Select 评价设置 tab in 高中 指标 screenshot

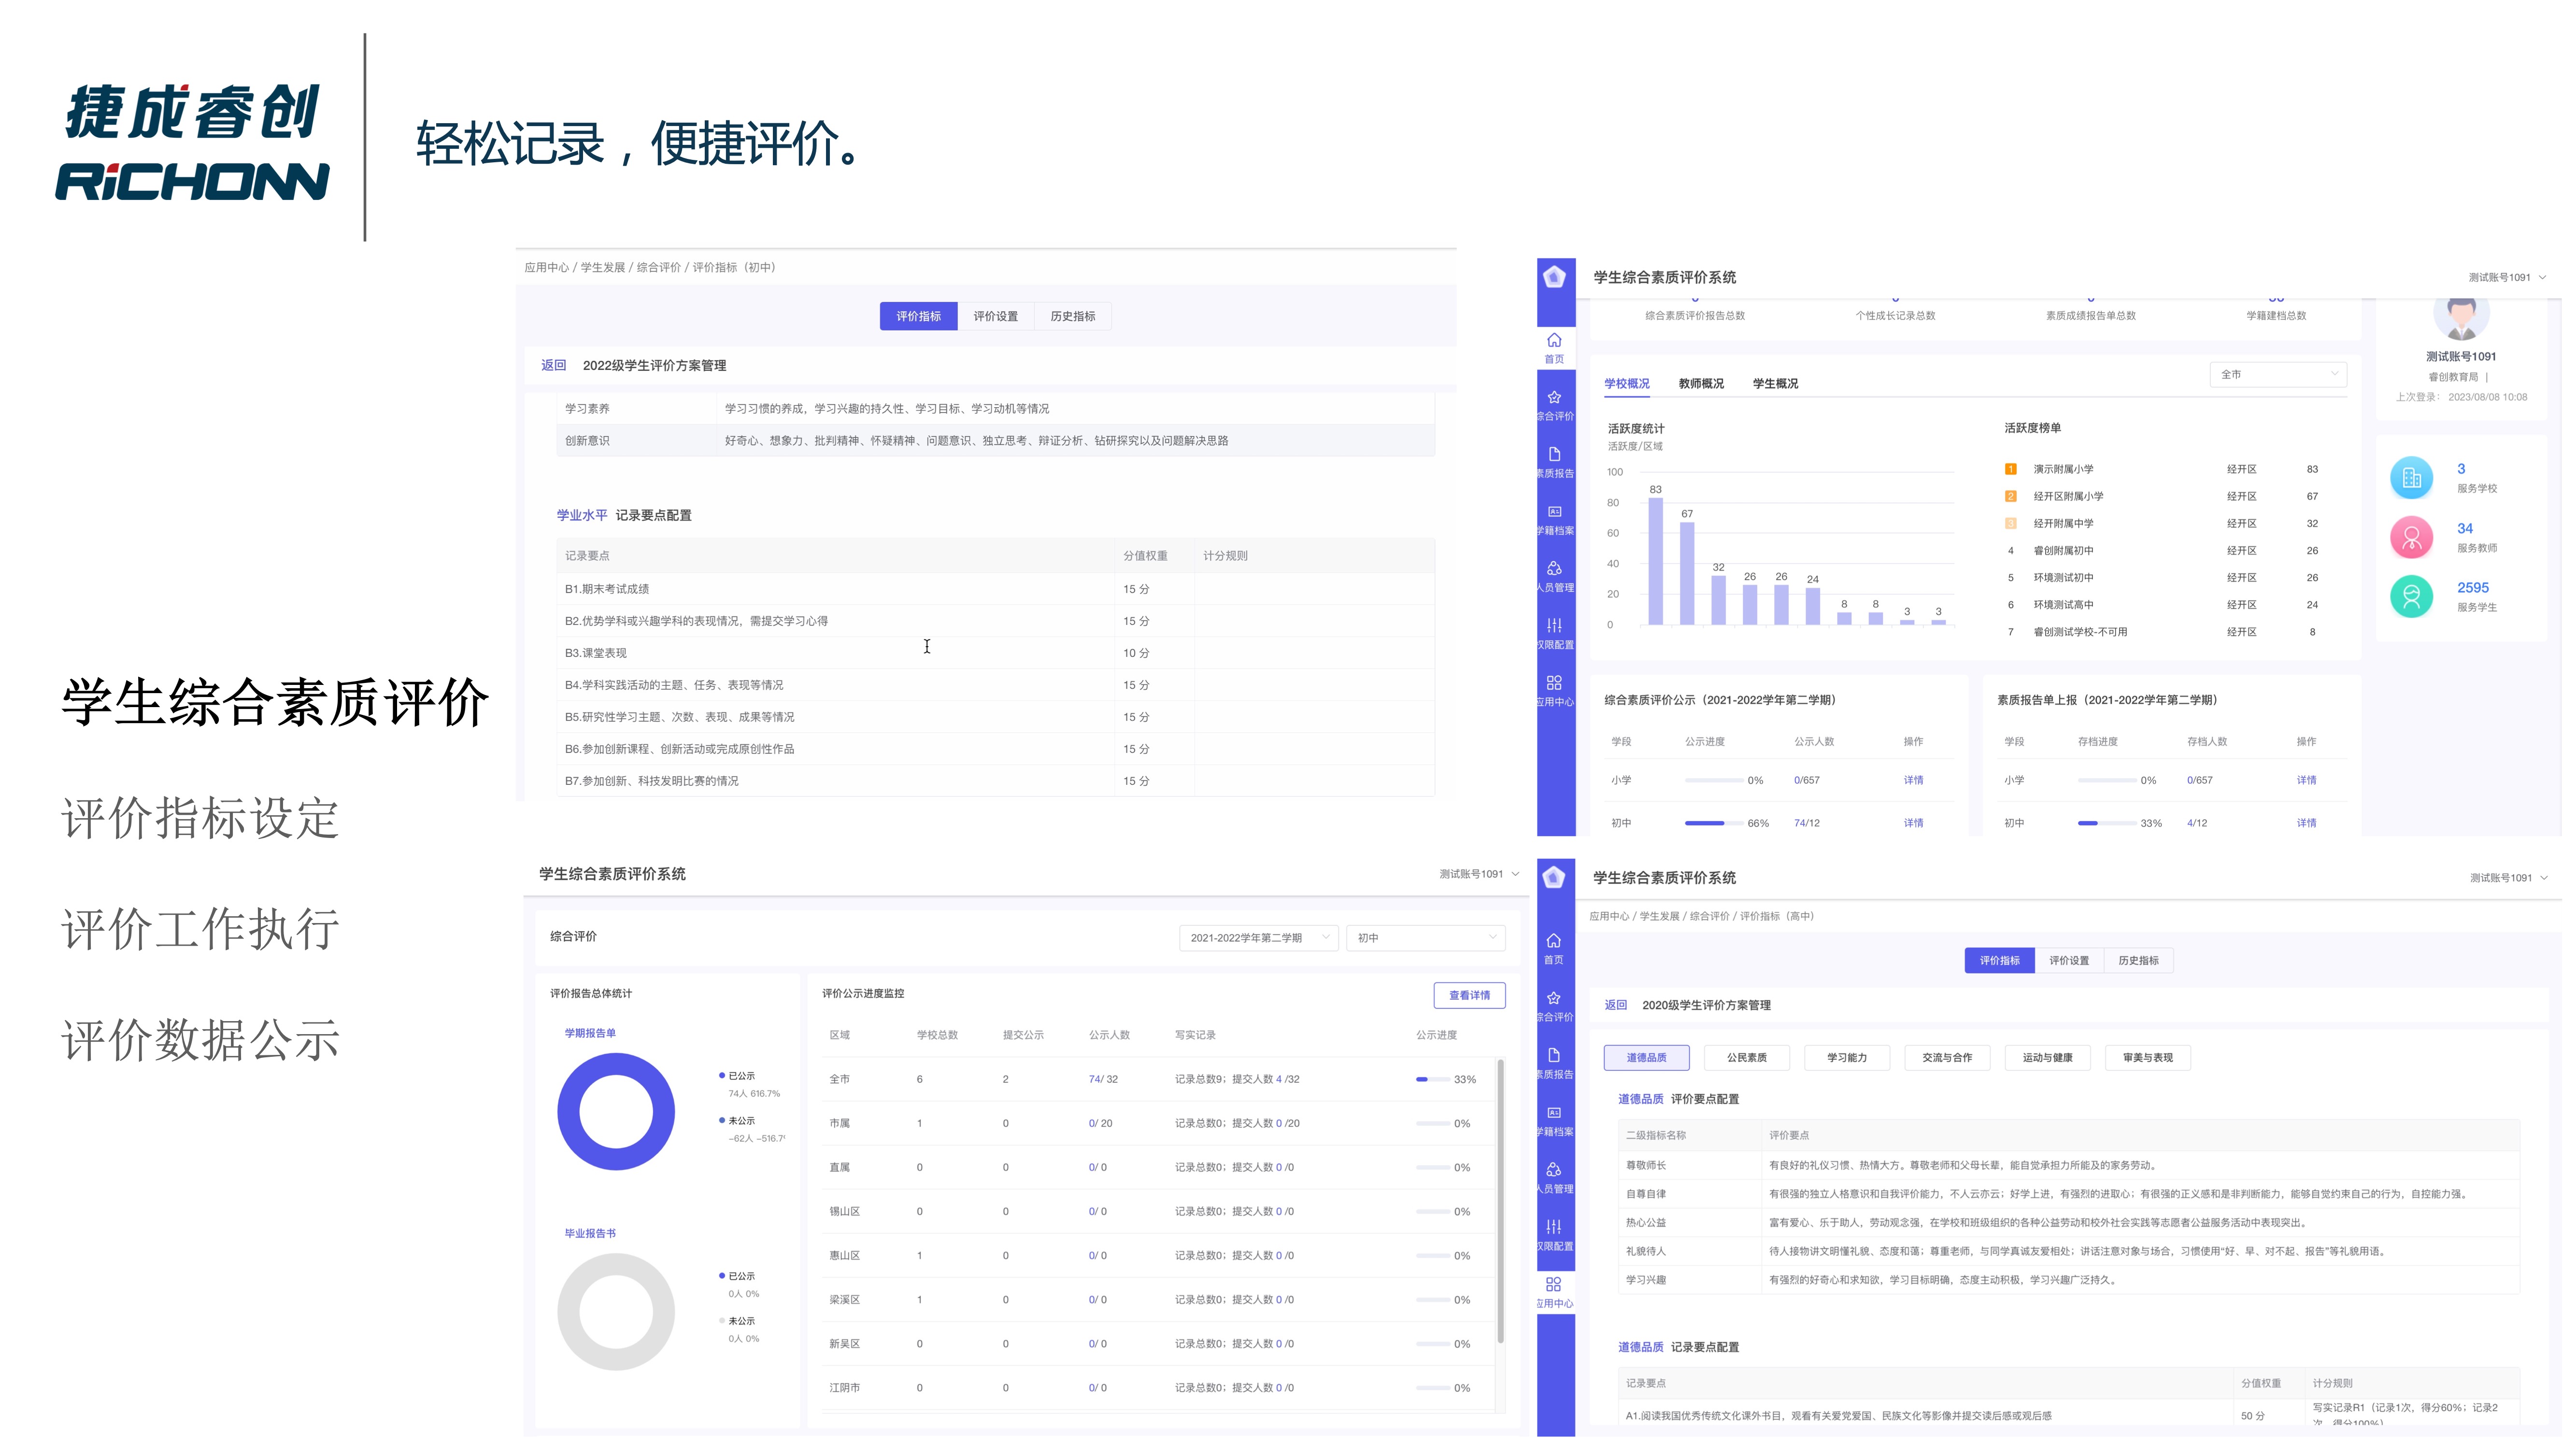pyautogui.click(x=2068, y=961)
